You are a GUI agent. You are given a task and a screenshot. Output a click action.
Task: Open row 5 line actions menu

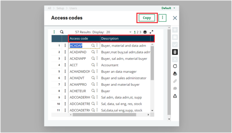65,71
